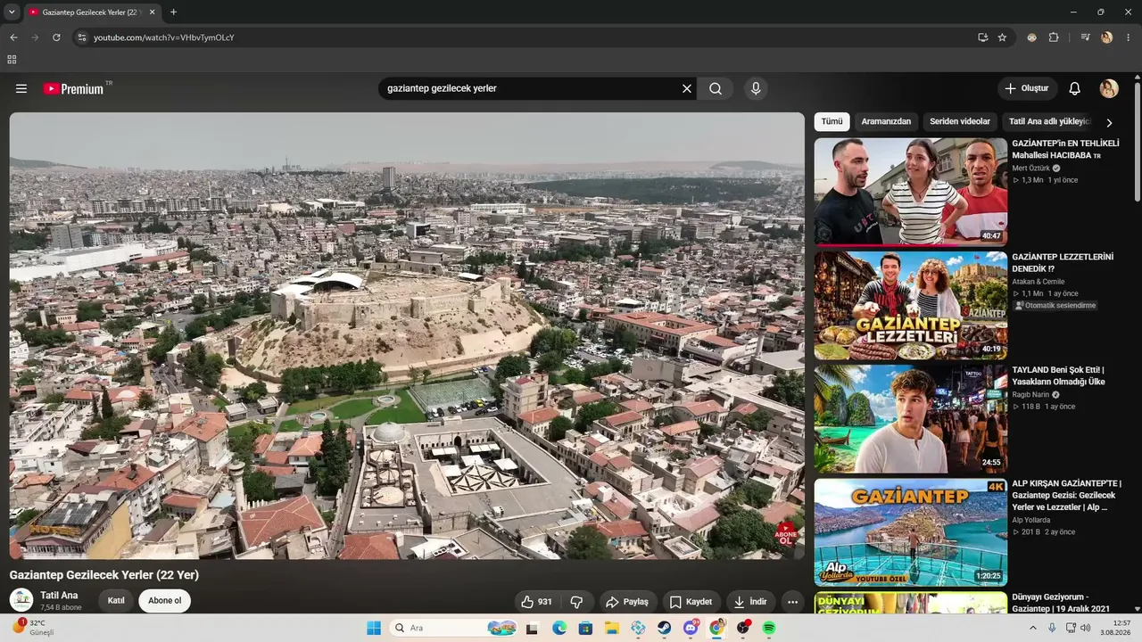The image size is (1142, 642).
Task: Click inside the YouTube search field
Action: point(531,88)
